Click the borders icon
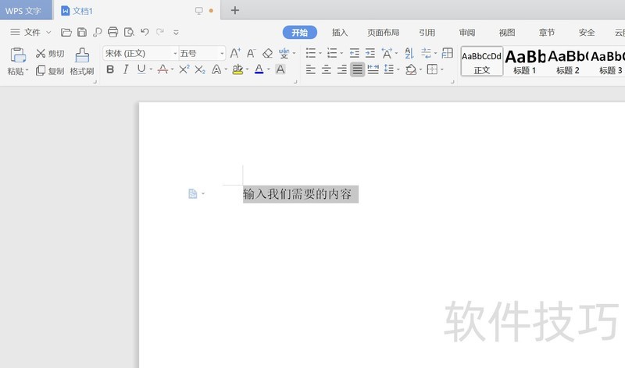 tap(432, 69)
